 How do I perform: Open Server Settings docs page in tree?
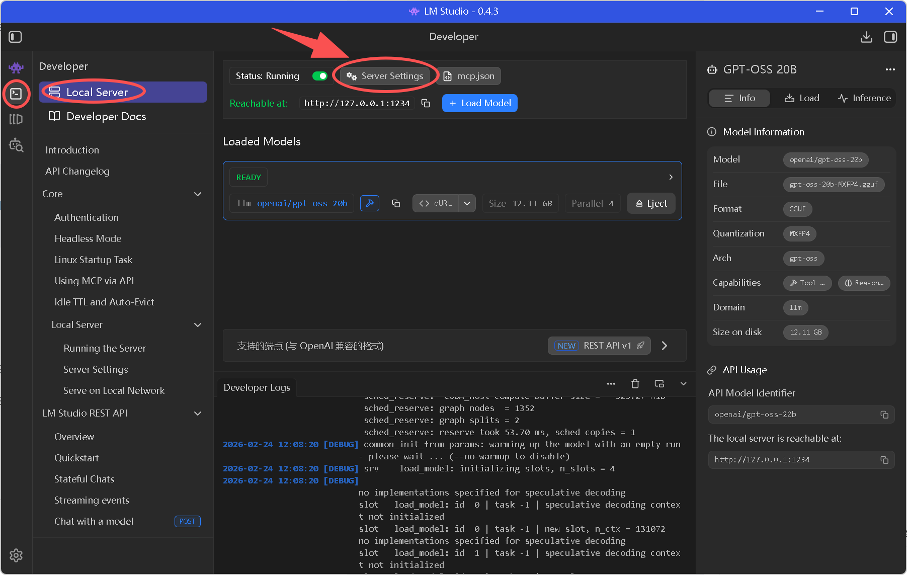coord(96,369)
